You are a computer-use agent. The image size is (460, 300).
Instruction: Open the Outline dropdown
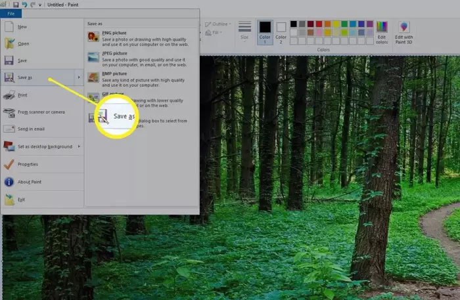218,24
